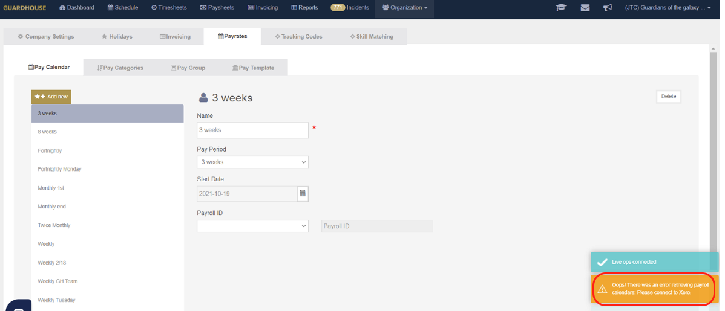The height and width of the screenshot is (311, 725).
Task: Select the Pay Calendar sub-tab
Action: (x=49, y=68)
